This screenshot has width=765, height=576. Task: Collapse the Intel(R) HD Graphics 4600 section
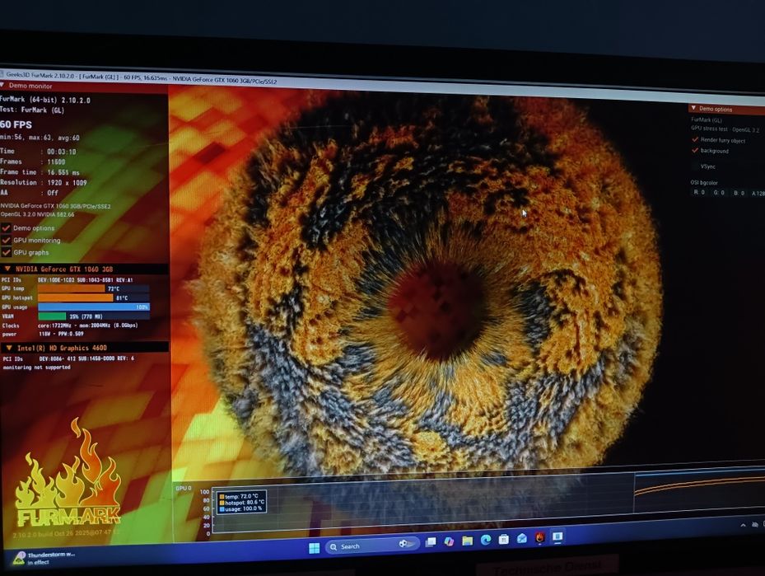coord(9,348)
